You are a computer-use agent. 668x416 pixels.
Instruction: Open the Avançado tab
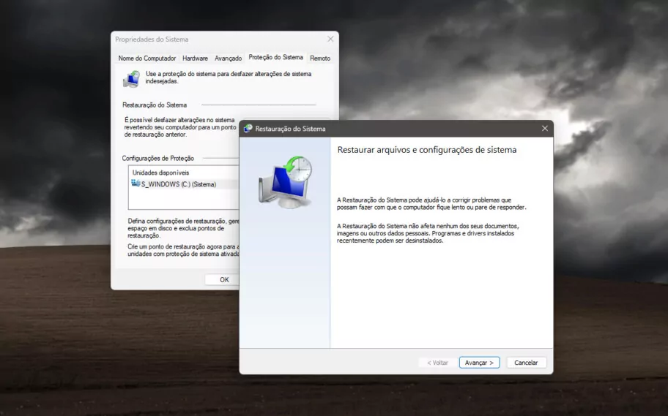[x=228, y=58]
